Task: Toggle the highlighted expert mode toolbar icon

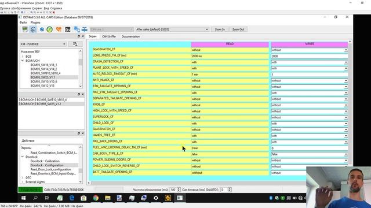Action: pyautogui.click(x=34, y=29)
